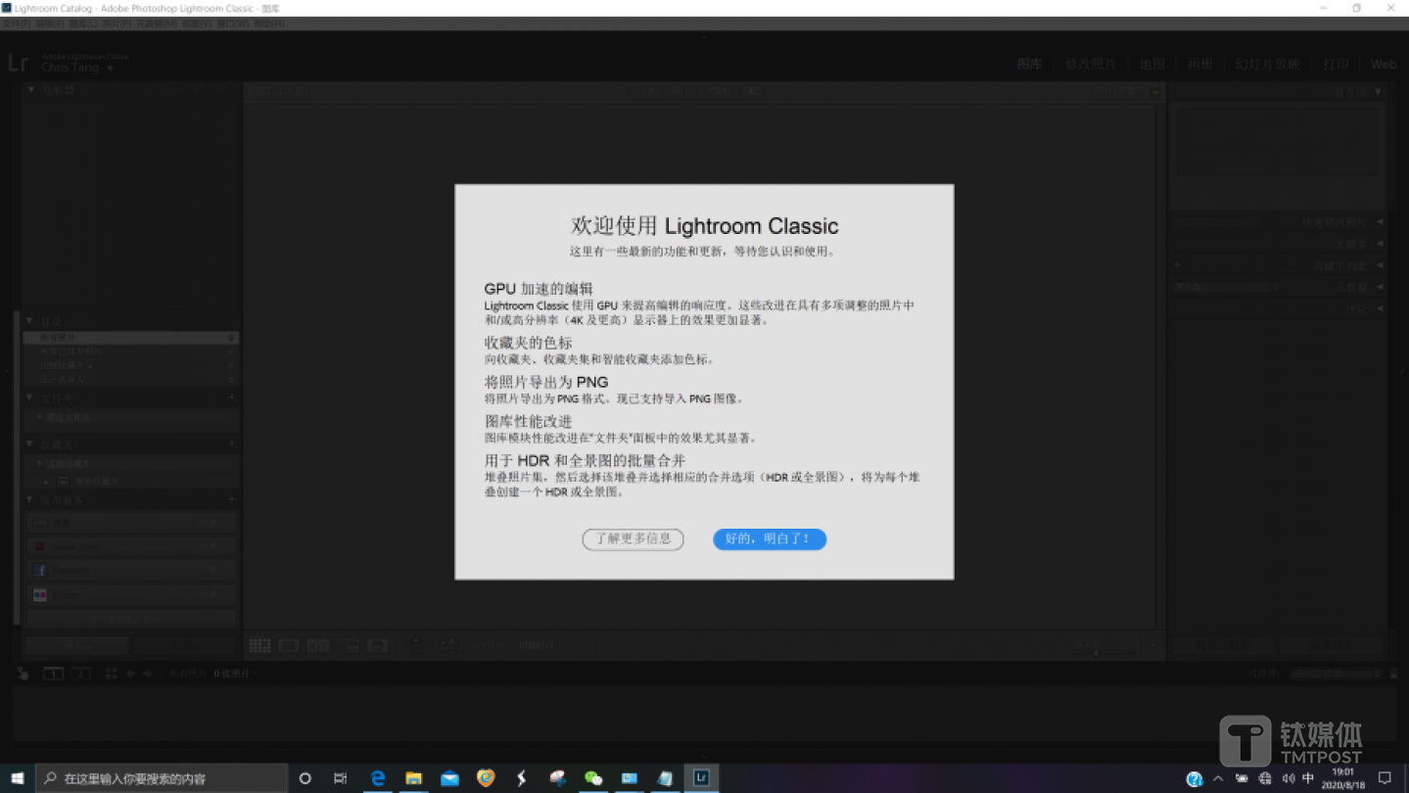Click the volume icon in system tray

point(1288,778)
